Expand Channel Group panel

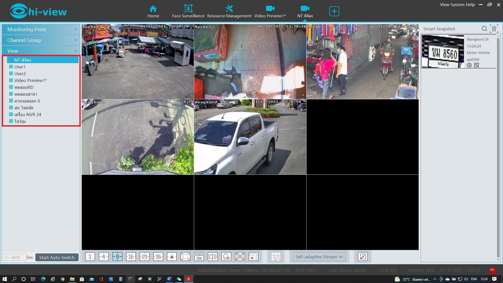click(x=41, y=40)
